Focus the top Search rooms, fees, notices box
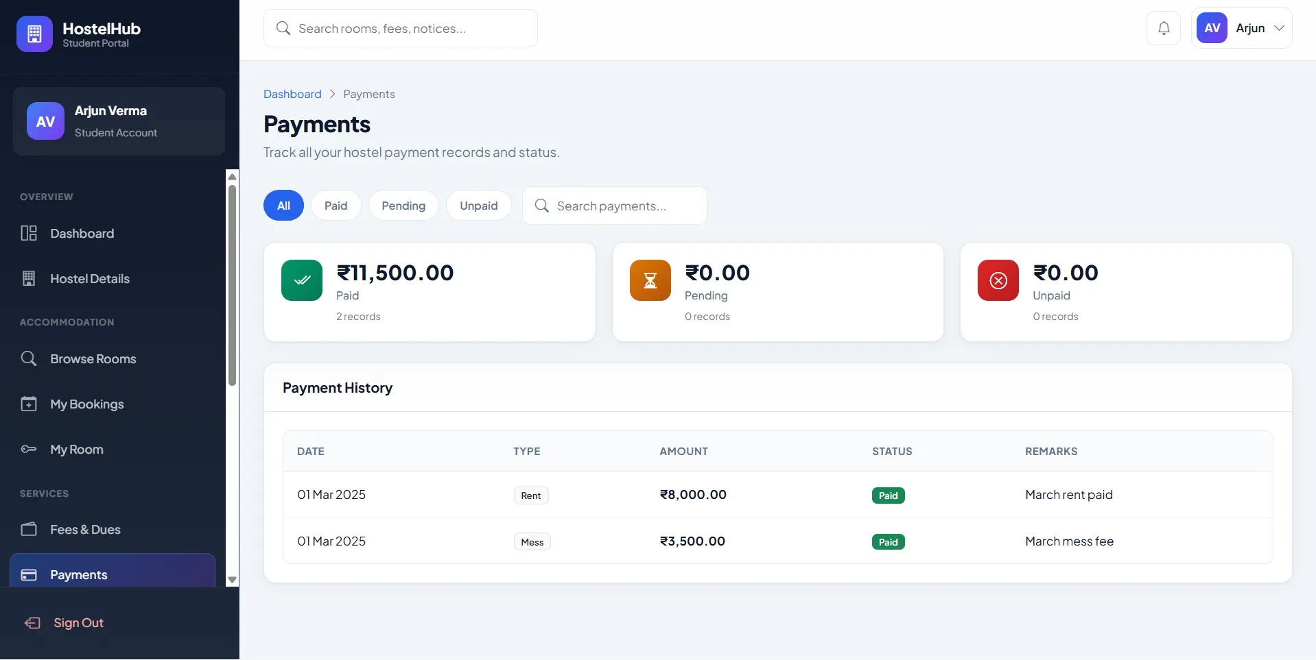The image size is (1316, 660). 401,28
